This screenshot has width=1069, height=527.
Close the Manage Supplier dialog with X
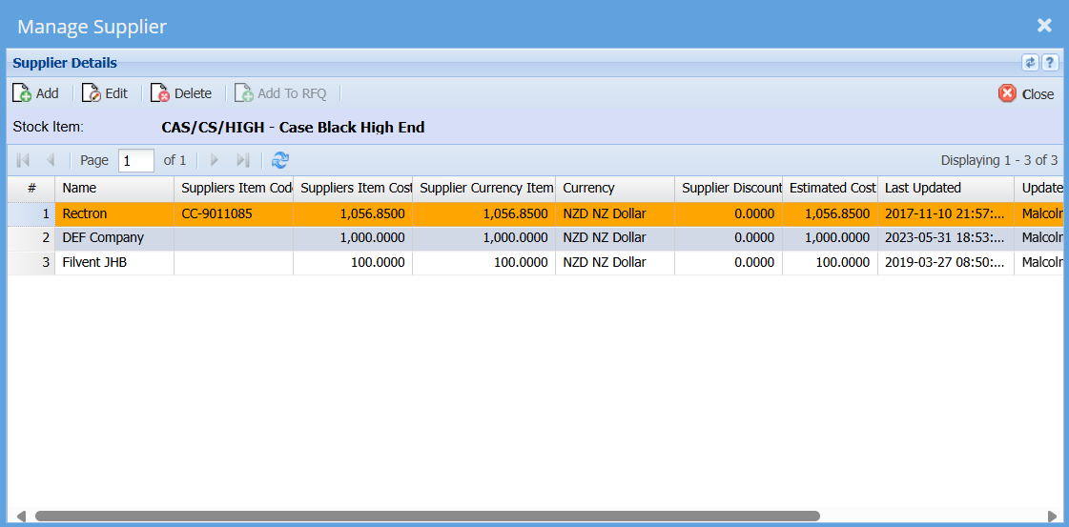pos(1044,26)
